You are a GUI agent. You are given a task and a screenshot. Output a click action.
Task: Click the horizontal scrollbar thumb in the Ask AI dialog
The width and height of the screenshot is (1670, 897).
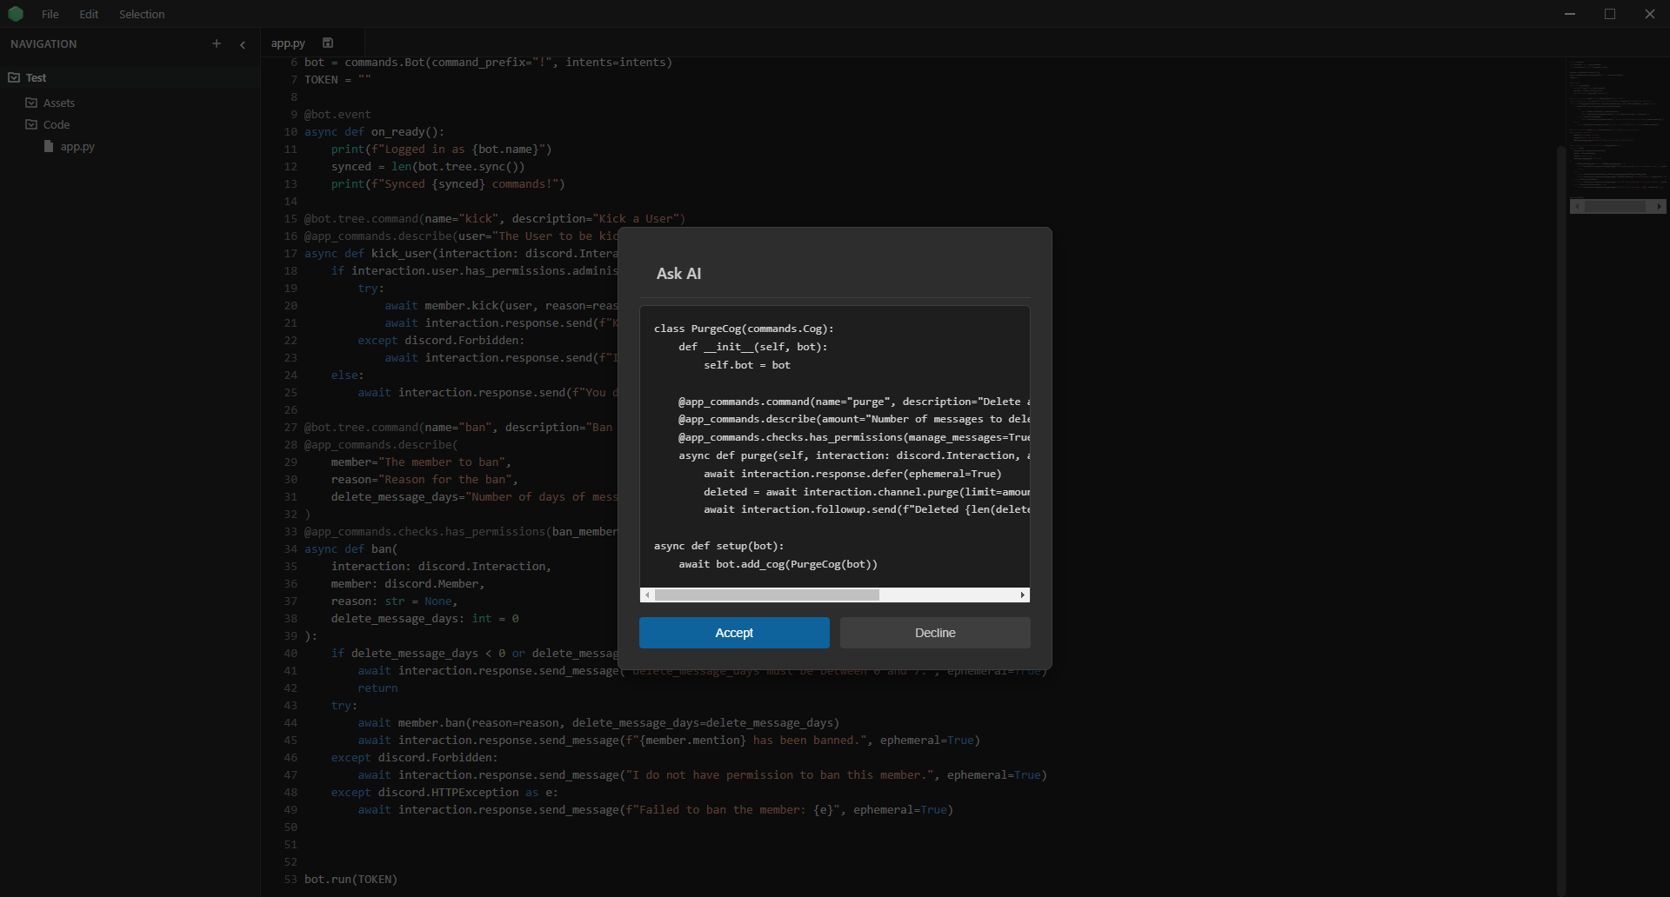(x=766, y=595)
